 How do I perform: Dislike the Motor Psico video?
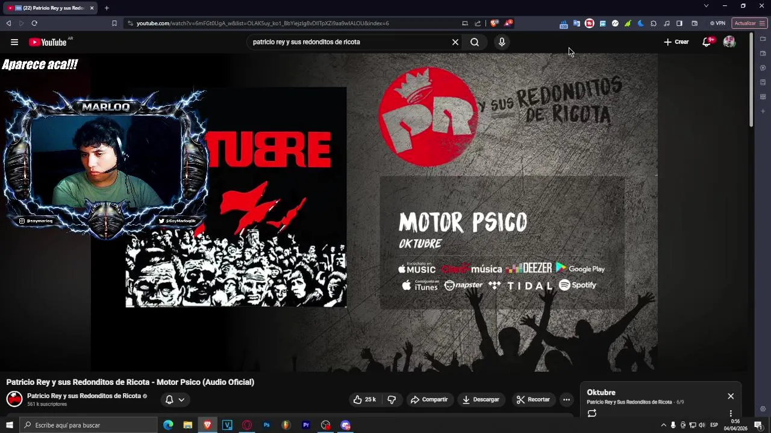[392, 399]
